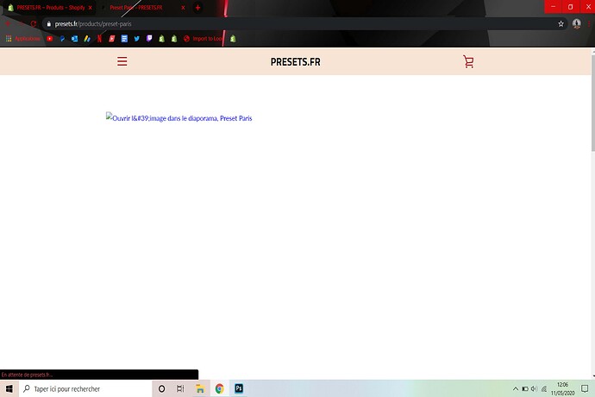This screenshot has width=595, height=397.
Task: Open the Chrome three-dot menu
Action: pyautogui.click(x=589, y=23)
